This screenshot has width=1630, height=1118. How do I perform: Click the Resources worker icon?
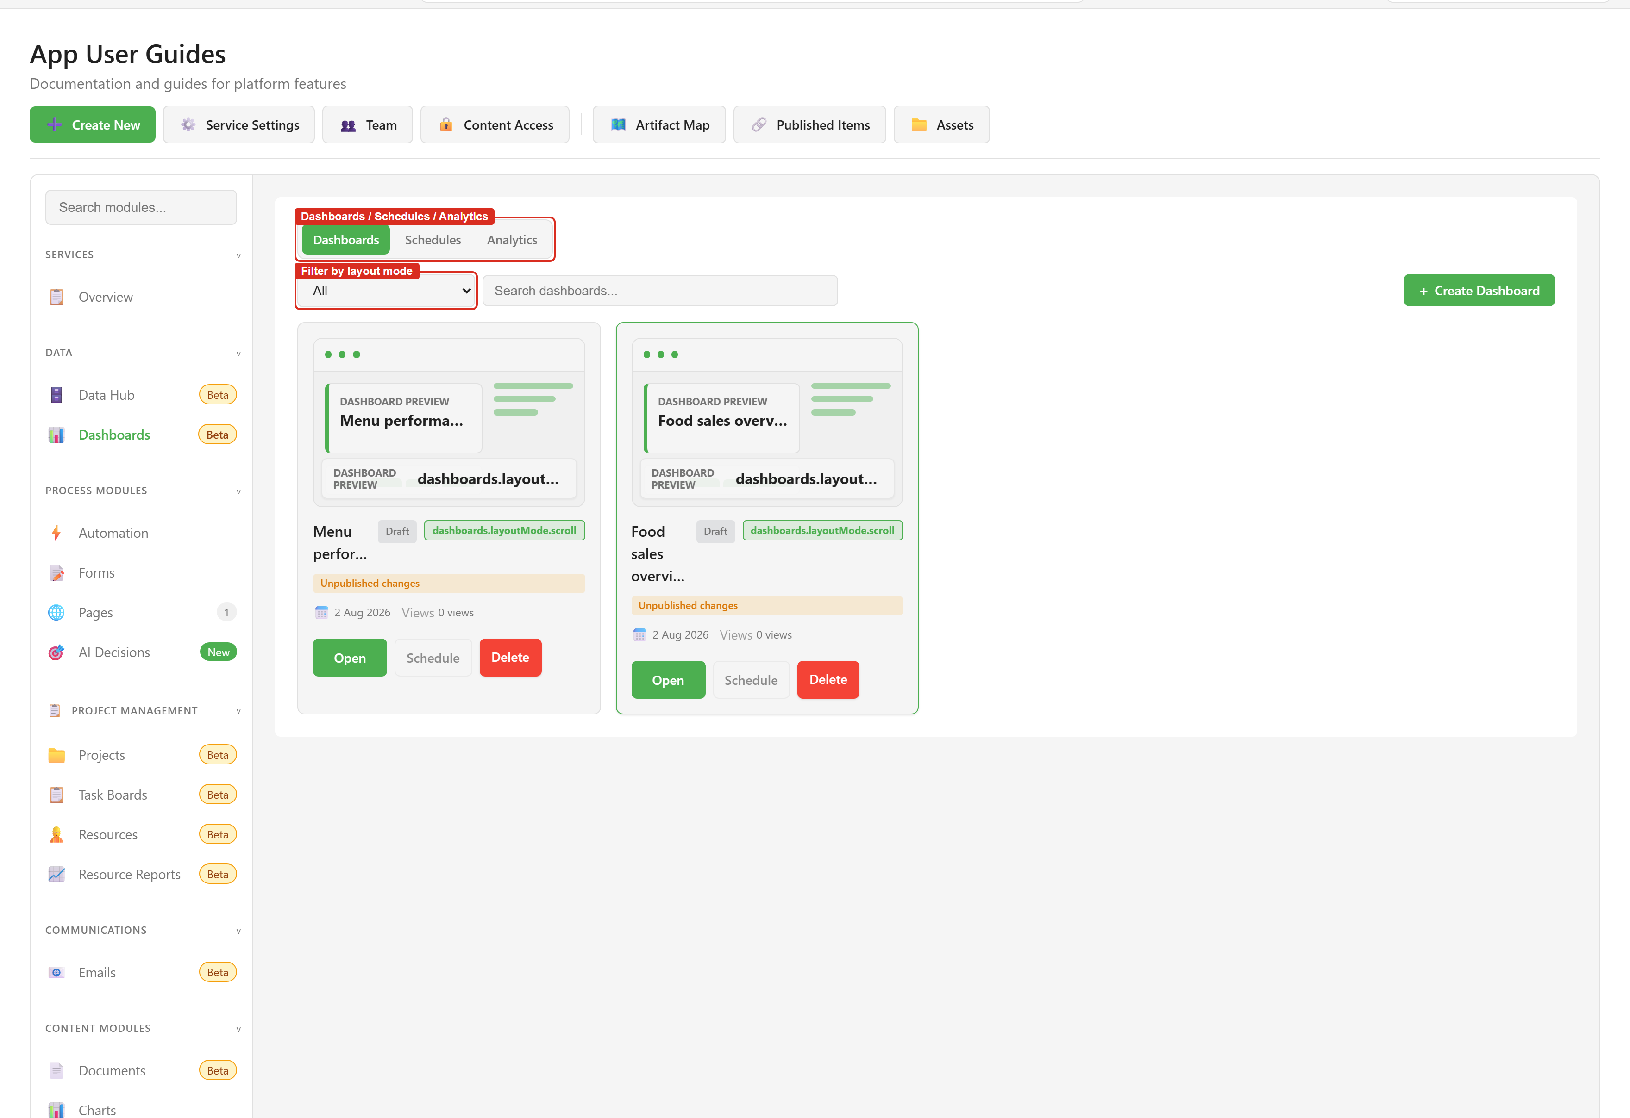(x=56, y=835)
